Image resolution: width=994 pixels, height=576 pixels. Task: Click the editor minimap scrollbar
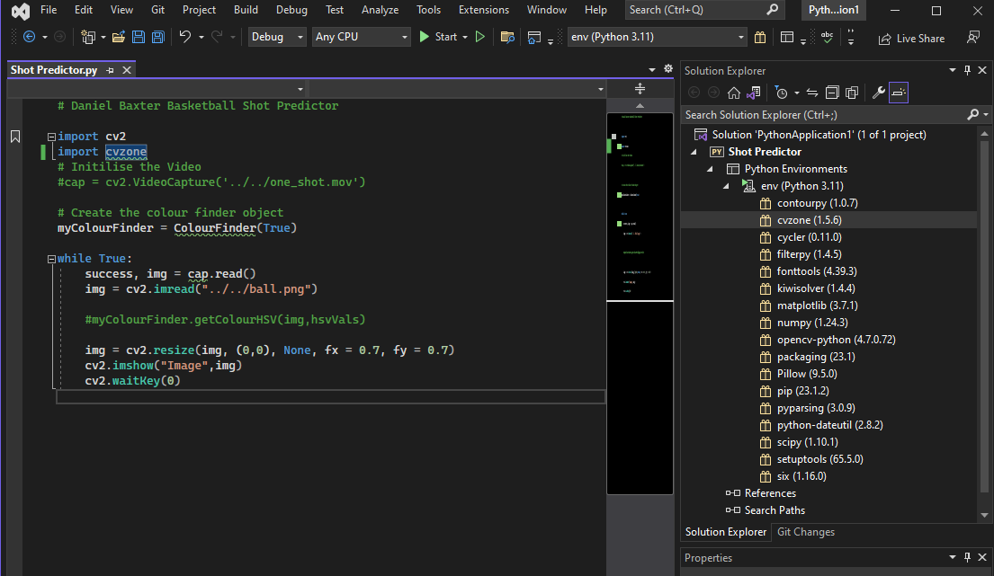640,303
